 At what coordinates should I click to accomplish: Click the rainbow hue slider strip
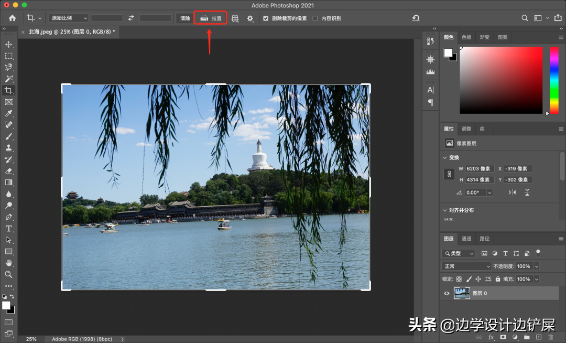[x=554, y=80]
